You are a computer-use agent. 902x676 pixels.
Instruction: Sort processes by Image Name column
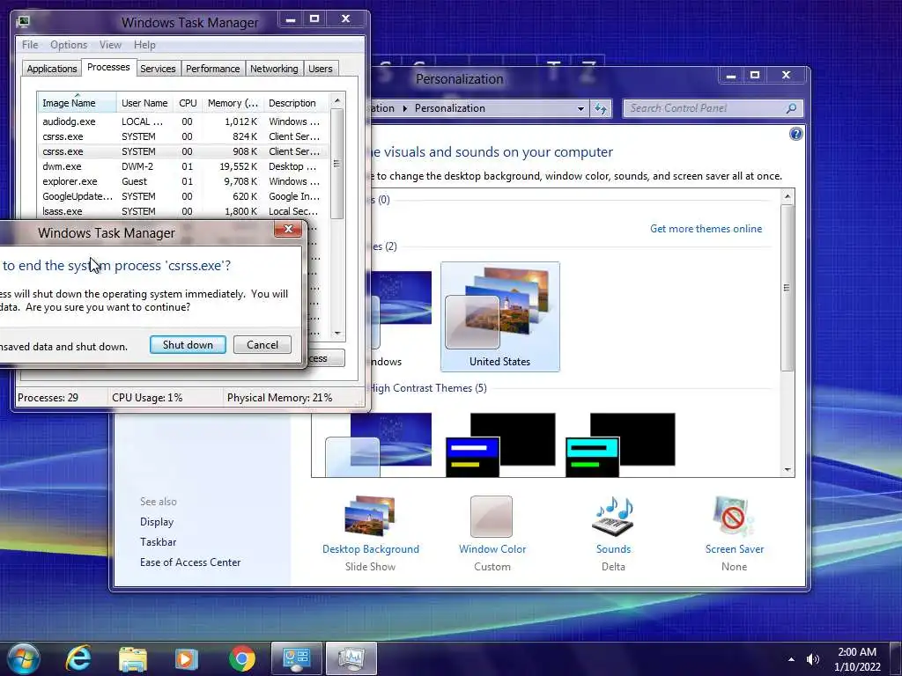coord(78,103)
